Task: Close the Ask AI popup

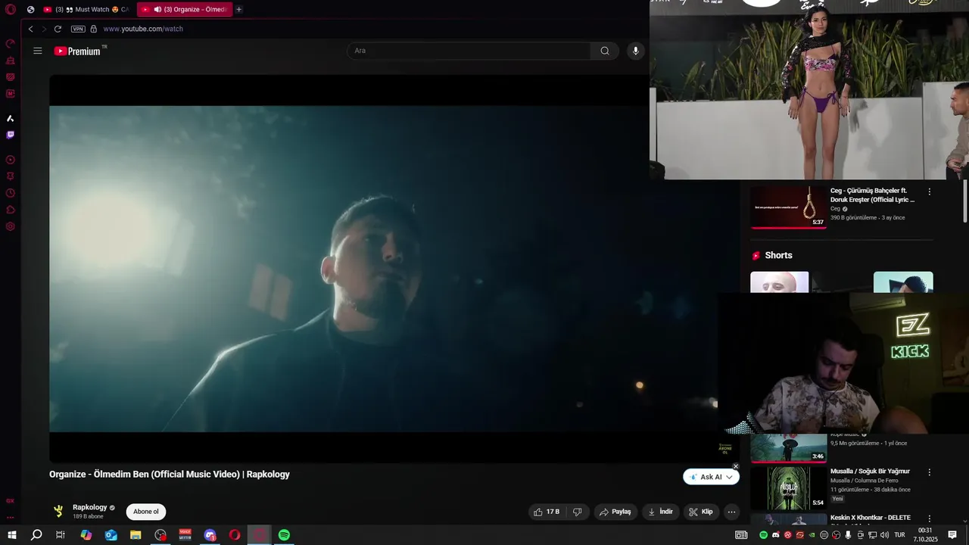Action: coord(736,466)
